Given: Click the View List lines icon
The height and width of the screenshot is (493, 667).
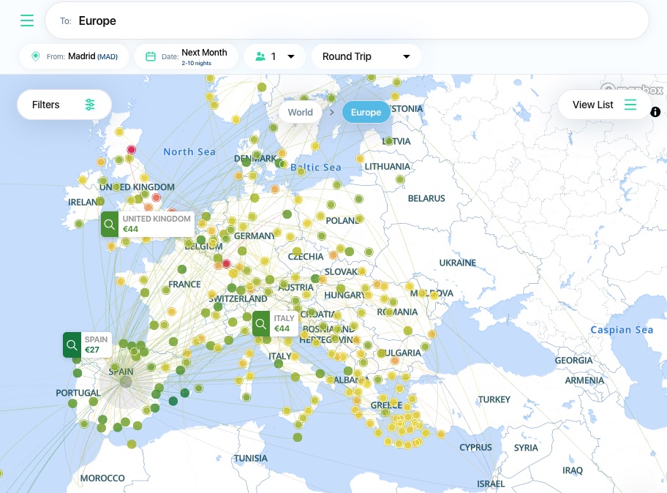Looking at the screenshot, I should pos(630,105).
